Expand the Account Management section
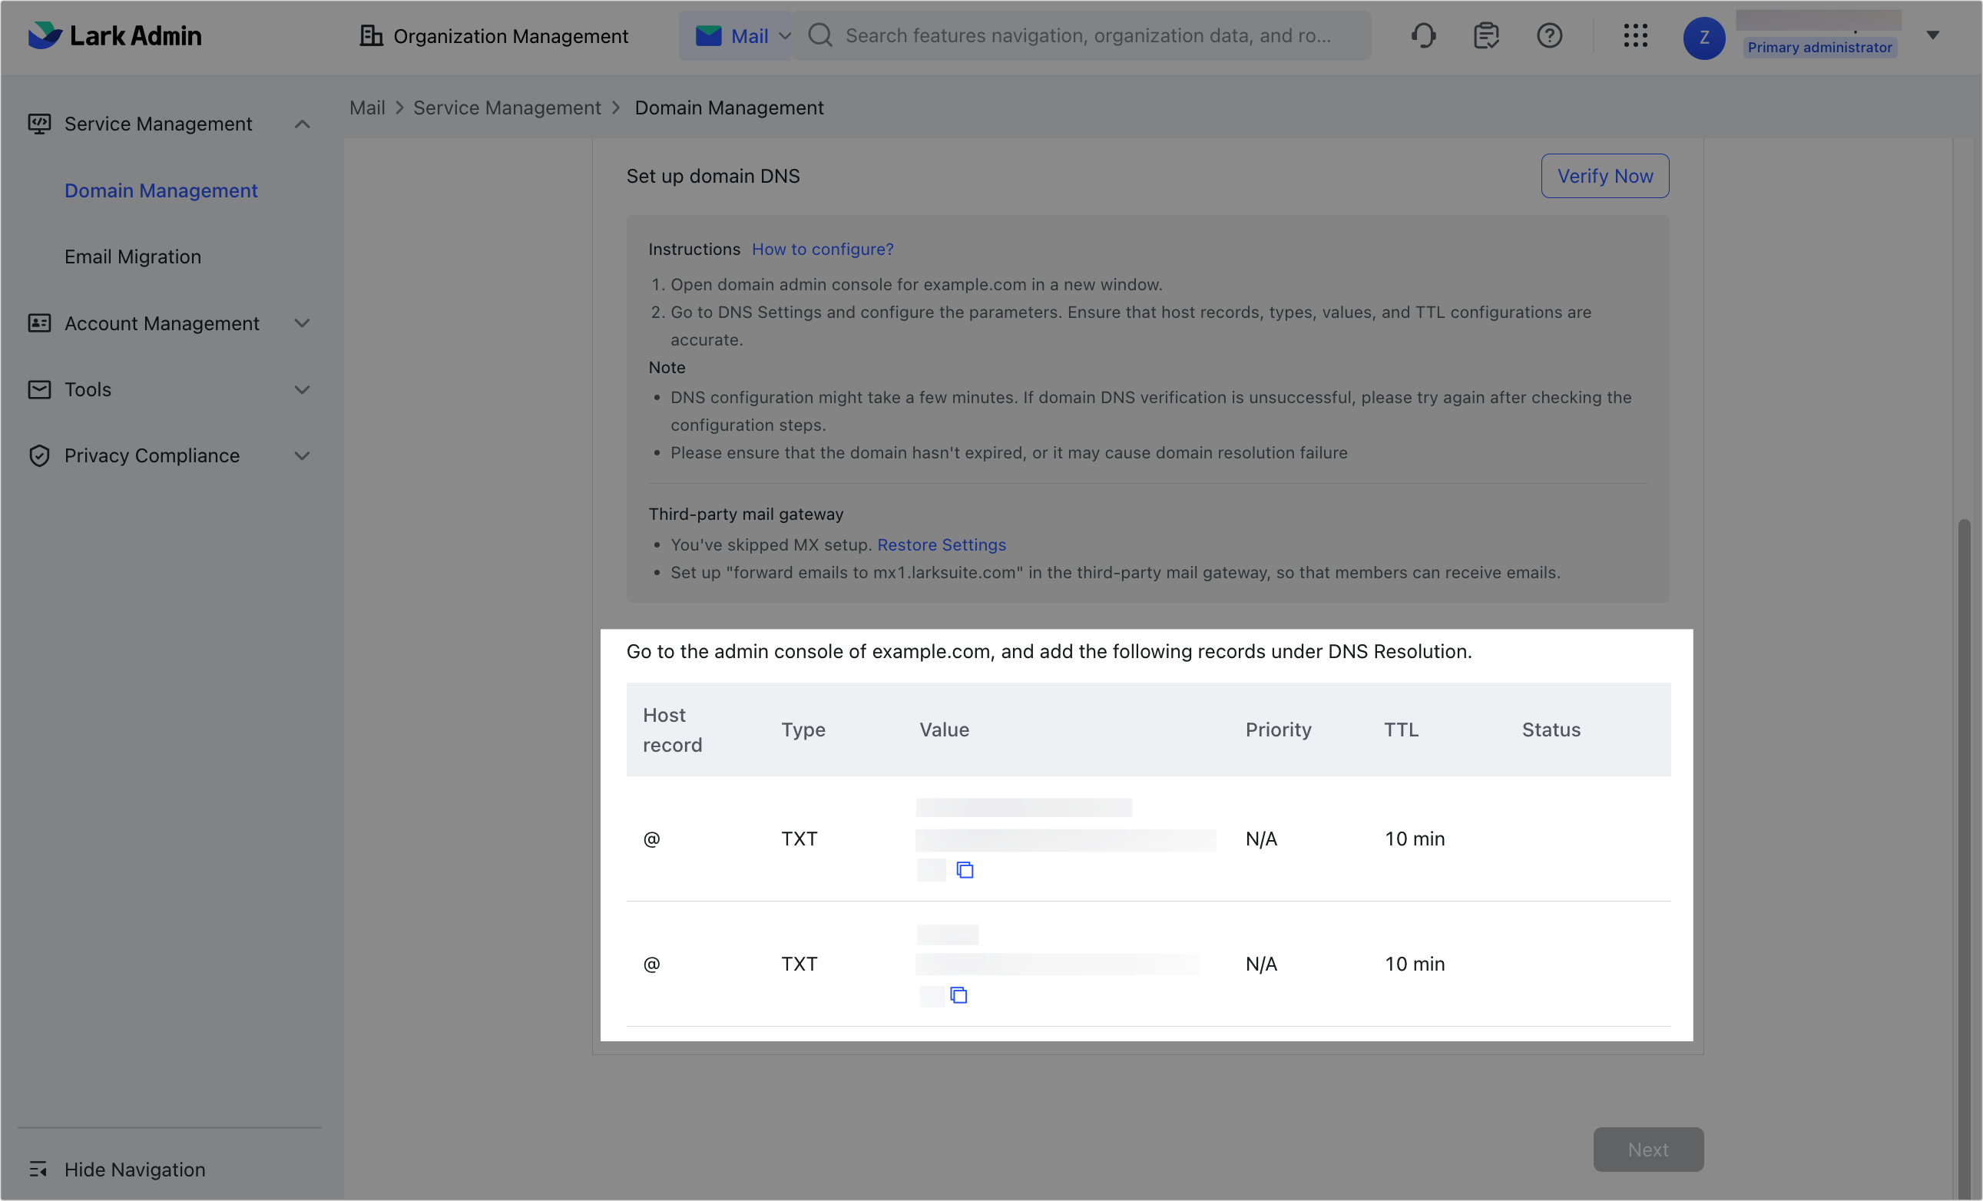Image resolution: width=1983 pixels, height=1201 pixels. click(x=302, y=323)
